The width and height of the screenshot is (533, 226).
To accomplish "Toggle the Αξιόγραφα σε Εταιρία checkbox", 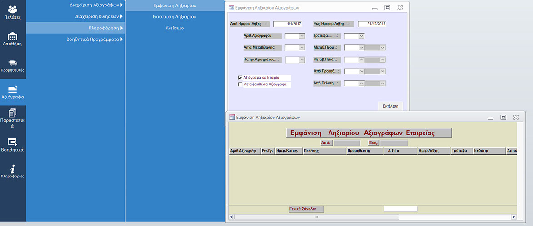I will [x=240, y=78].
